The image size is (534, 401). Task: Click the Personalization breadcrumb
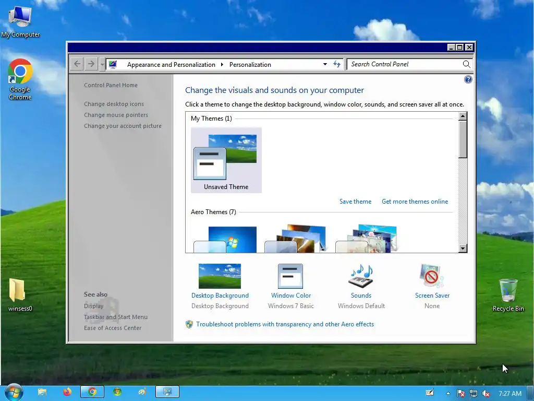click(x=250, y=64)
